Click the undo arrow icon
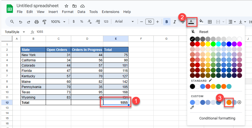This screenshot has height=128, width=252. tap(20, 22)
